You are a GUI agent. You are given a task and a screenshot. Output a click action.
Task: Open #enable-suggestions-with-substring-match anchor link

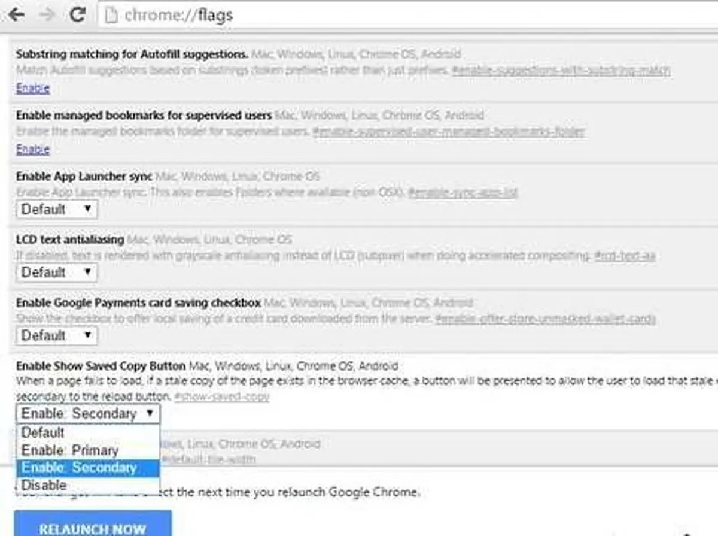tap(561, 71)
